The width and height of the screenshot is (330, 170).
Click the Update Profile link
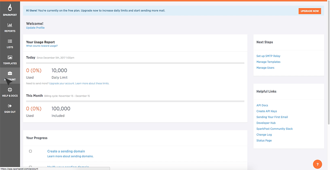click(x=35, y=28)
